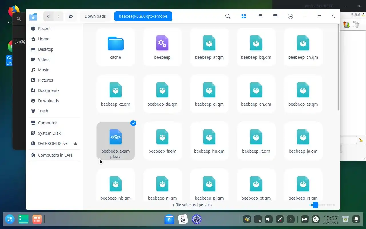Open Music in sidebar
The width and height of the screenshot is (366, 229).
[54, 70]
